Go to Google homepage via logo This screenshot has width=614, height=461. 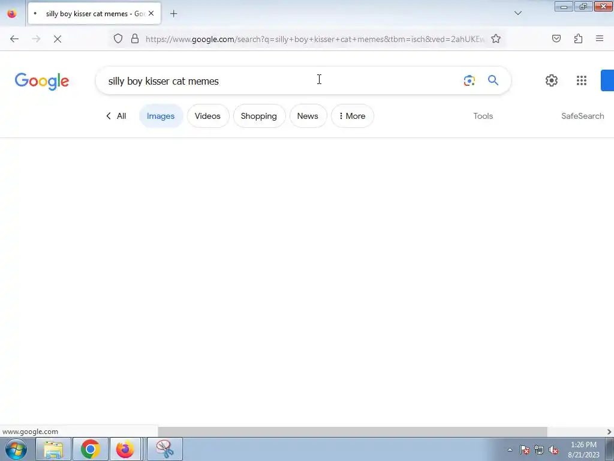click(x=42, y=81)
